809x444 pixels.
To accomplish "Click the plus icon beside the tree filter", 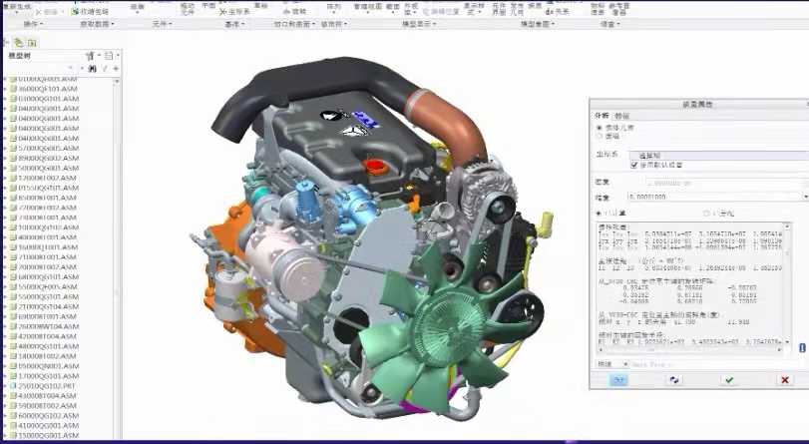I will click(116, 69).
